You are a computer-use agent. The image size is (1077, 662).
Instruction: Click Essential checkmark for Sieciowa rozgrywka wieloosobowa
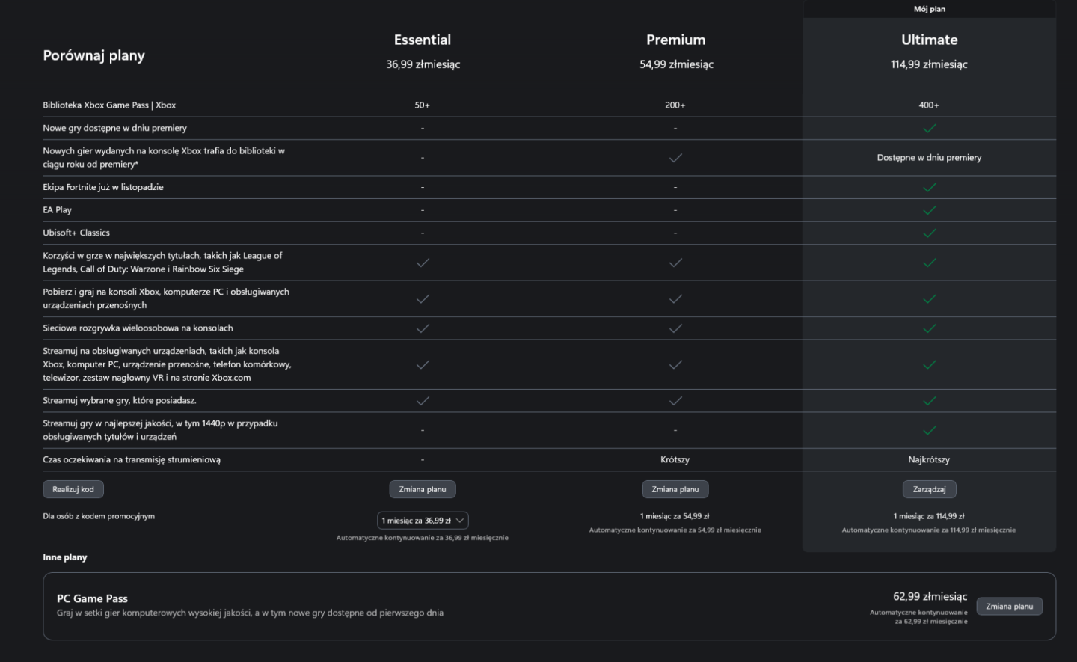tap(423, 328)
